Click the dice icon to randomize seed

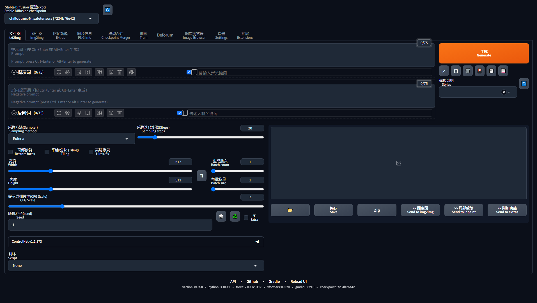(221, 216)
